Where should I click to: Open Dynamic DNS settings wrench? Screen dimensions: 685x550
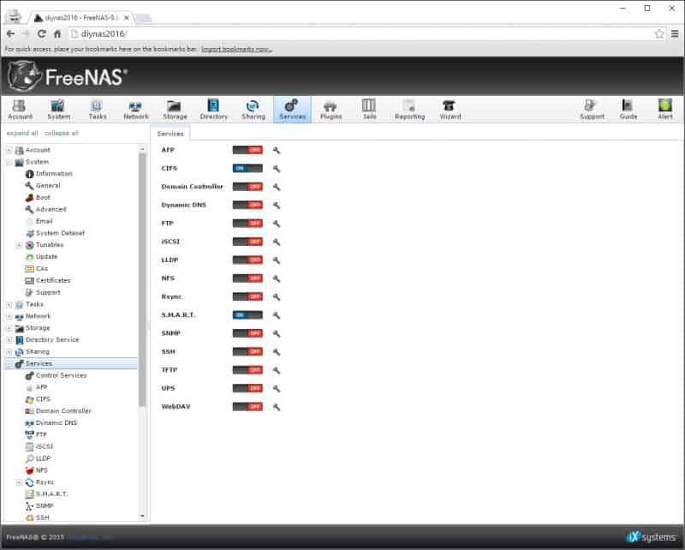[276, 206]
